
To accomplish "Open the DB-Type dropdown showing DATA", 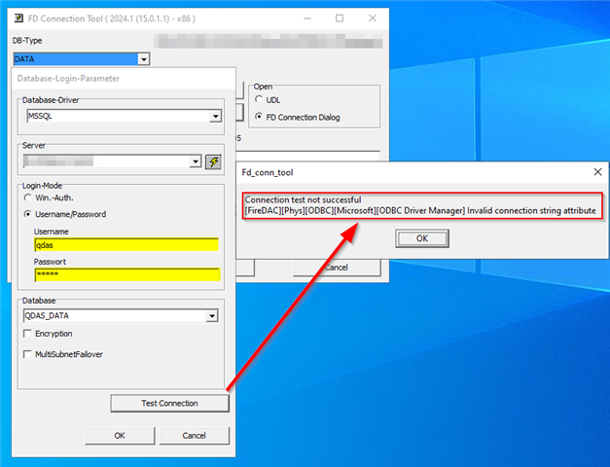I will (144, 59).
